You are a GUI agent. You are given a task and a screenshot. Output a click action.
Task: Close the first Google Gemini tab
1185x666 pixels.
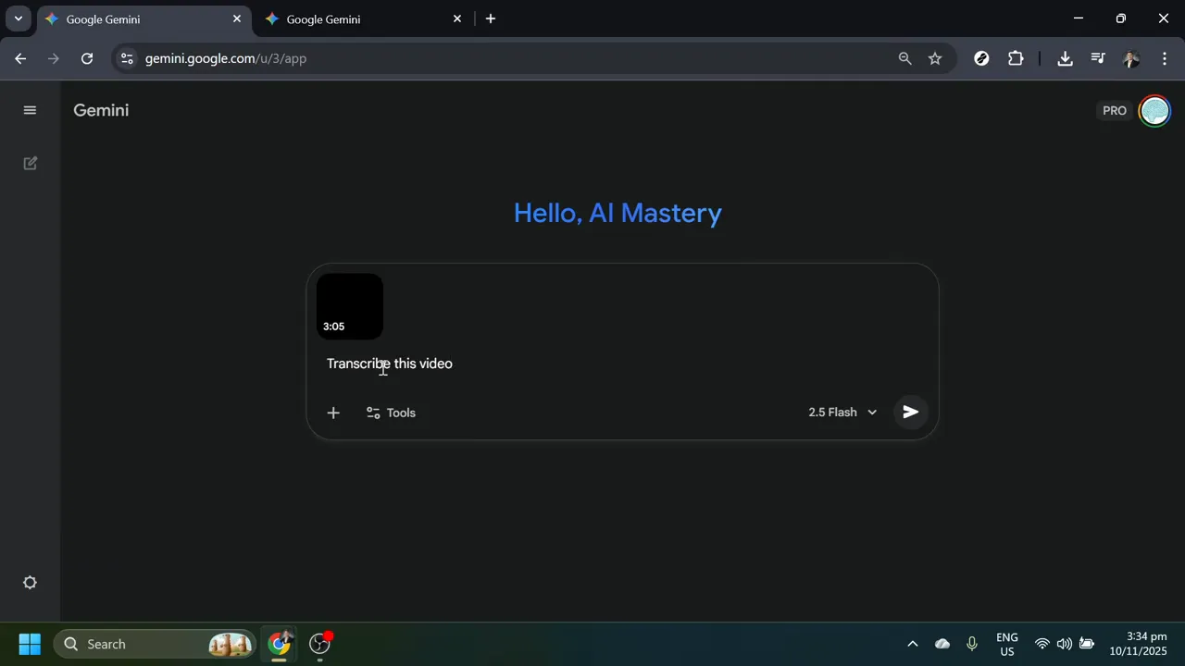pos(236,18)
